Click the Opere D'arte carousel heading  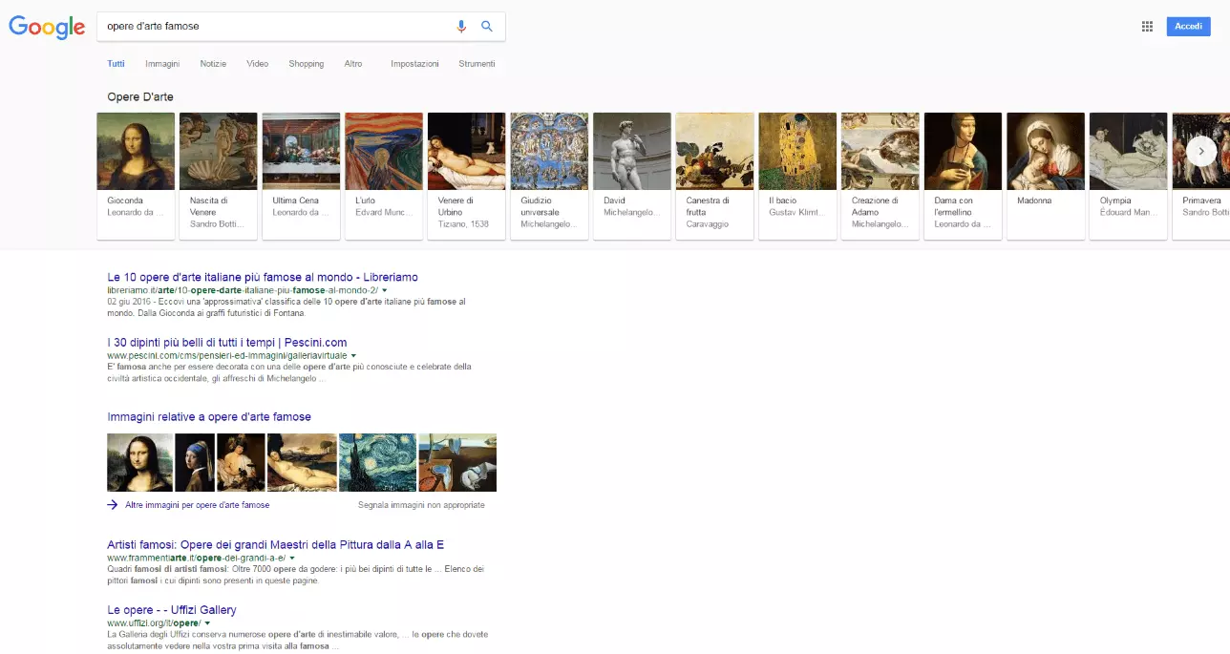point(140,96)
